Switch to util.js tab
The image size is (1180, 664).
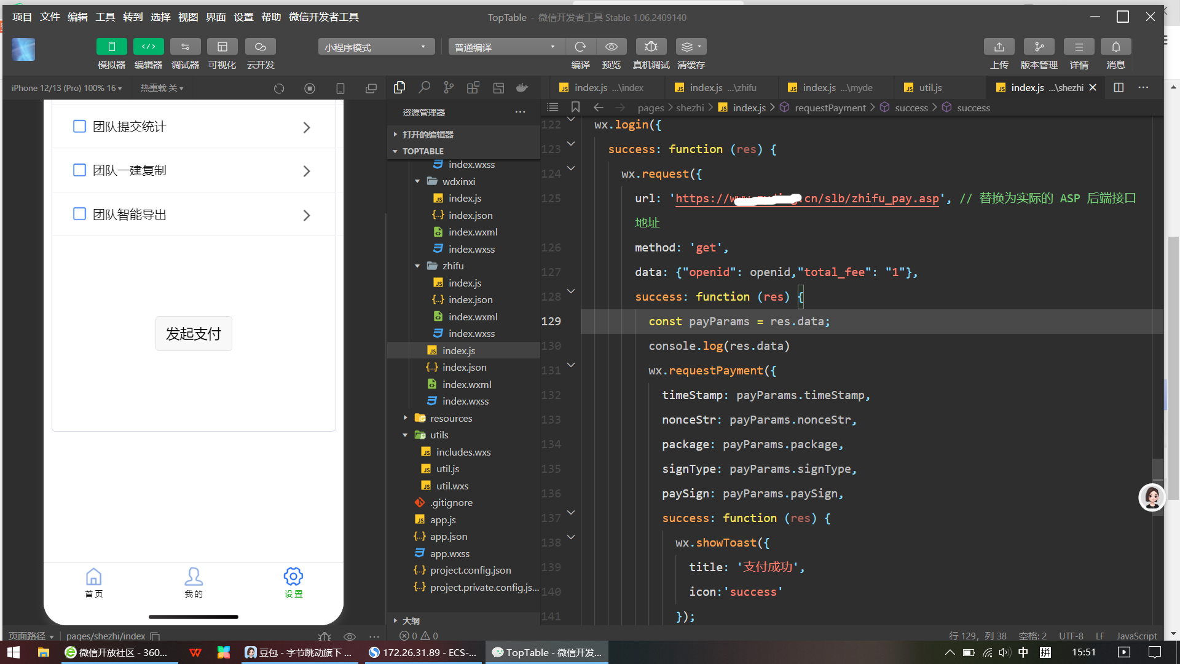(930, 88)
